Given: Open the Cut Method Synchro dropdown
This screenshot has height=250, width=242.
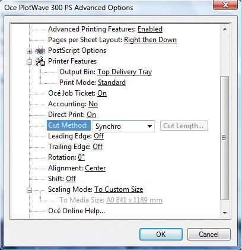Looking at the screenshot, I should tap(123, 126).
